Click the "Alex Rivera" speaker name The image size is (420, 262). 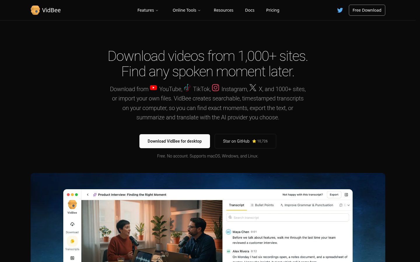pyautogui.click(x=241, y=251)
